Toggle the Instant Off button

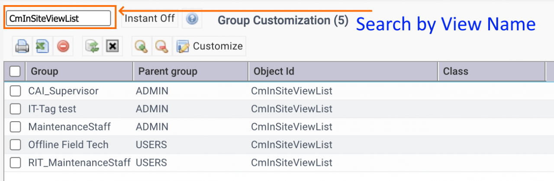click(150, 18)
